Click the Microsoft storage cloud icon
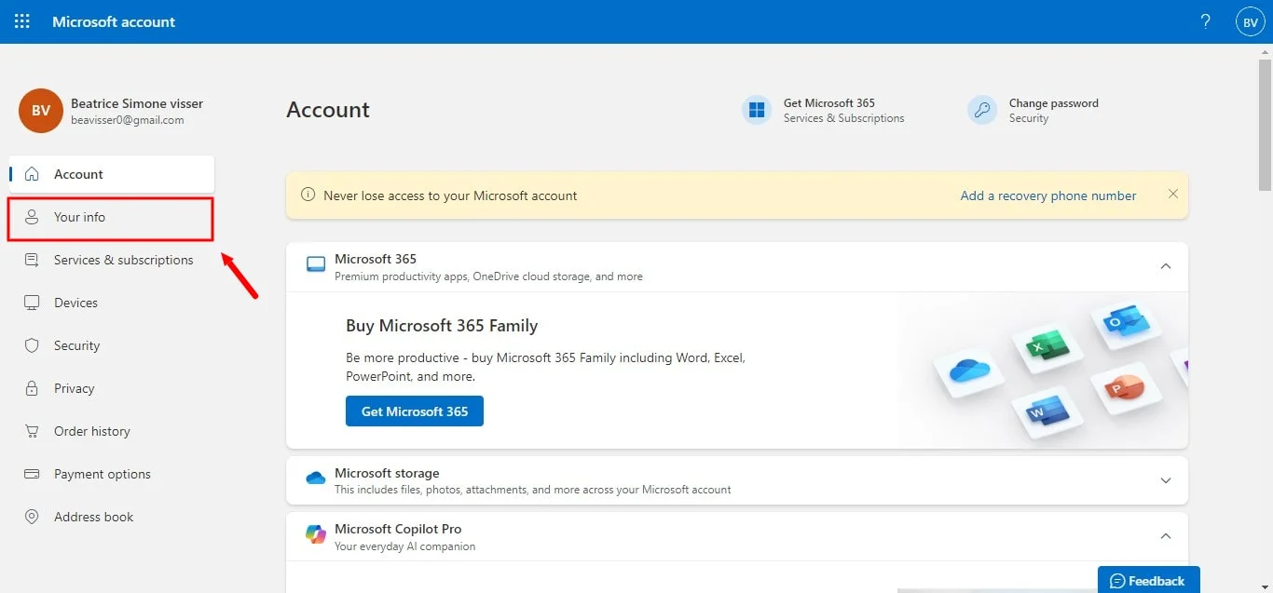The image size is (1273, 593). pos(316,478)
